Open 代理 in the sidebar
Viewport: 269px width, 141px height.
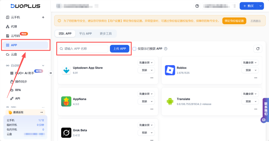(14, 27)
